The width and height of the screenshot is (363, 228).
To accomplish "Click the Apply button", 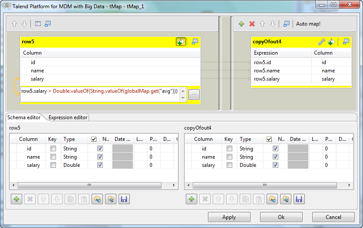I will pos(229,217).
